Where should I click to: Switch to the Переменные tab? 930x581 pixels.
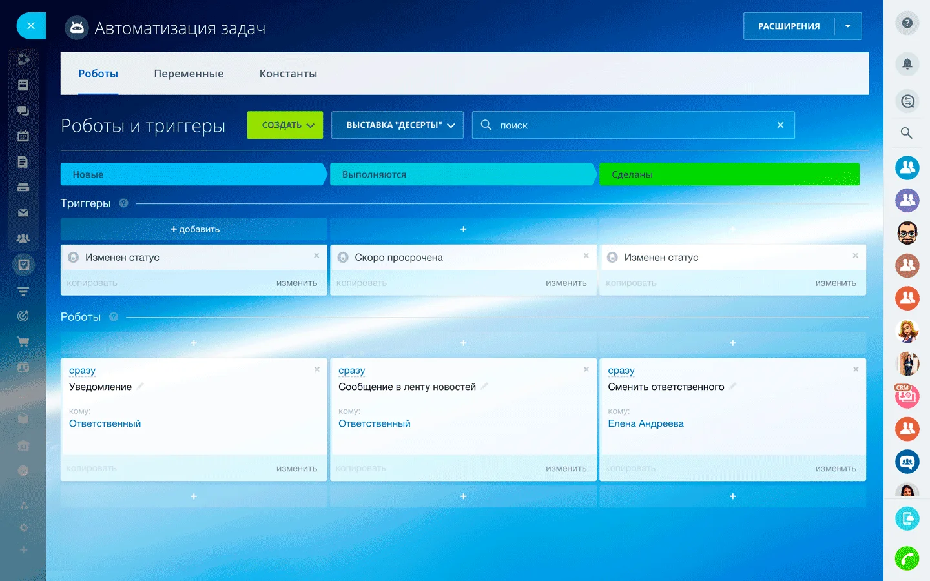tap(189, 74)
